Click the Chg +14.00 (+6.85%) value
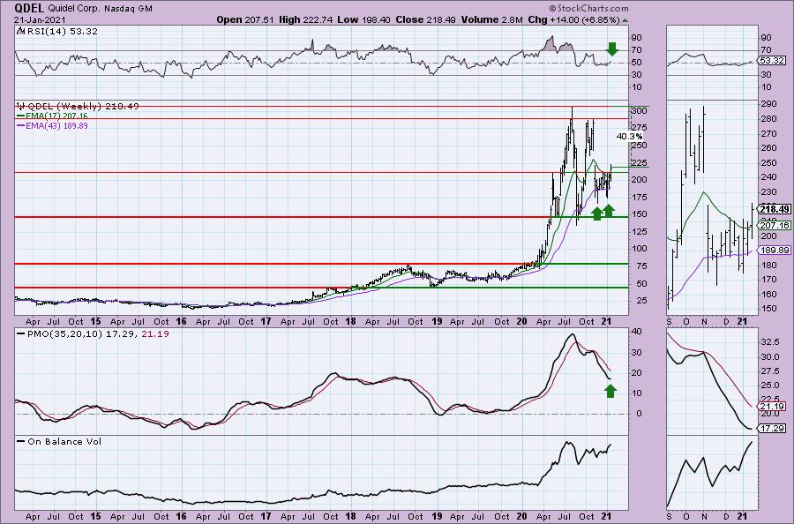794x524 pixels. 573,19
